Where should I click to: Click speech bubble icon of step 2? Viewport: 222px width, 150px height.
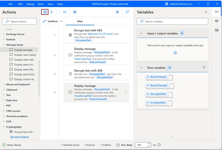[70, 55]
